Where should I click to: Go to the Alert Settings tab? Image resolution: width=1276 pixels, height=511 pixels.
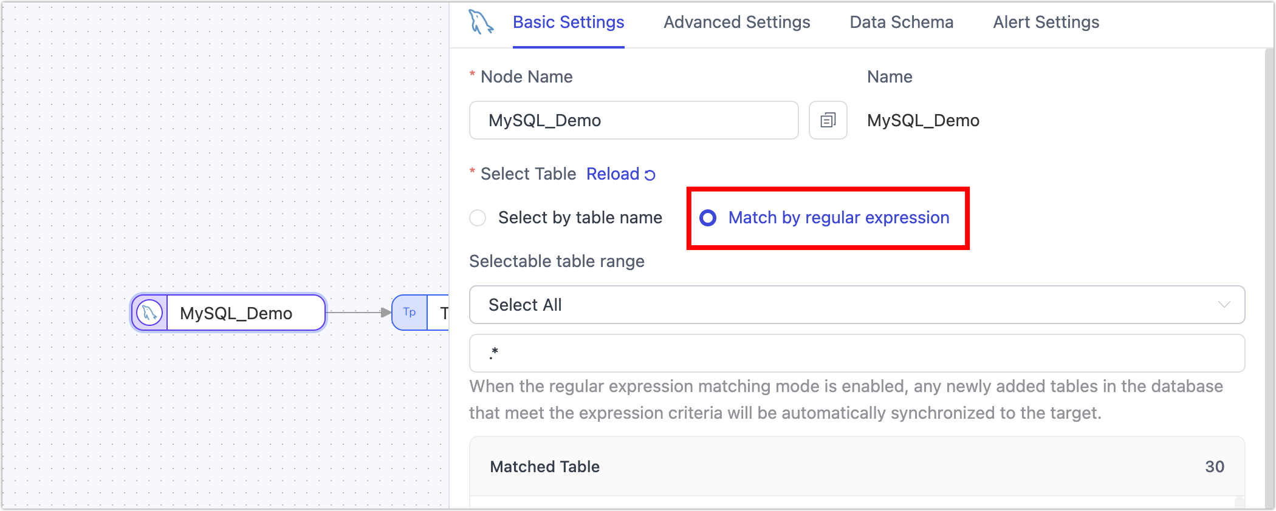[1046, 22]
